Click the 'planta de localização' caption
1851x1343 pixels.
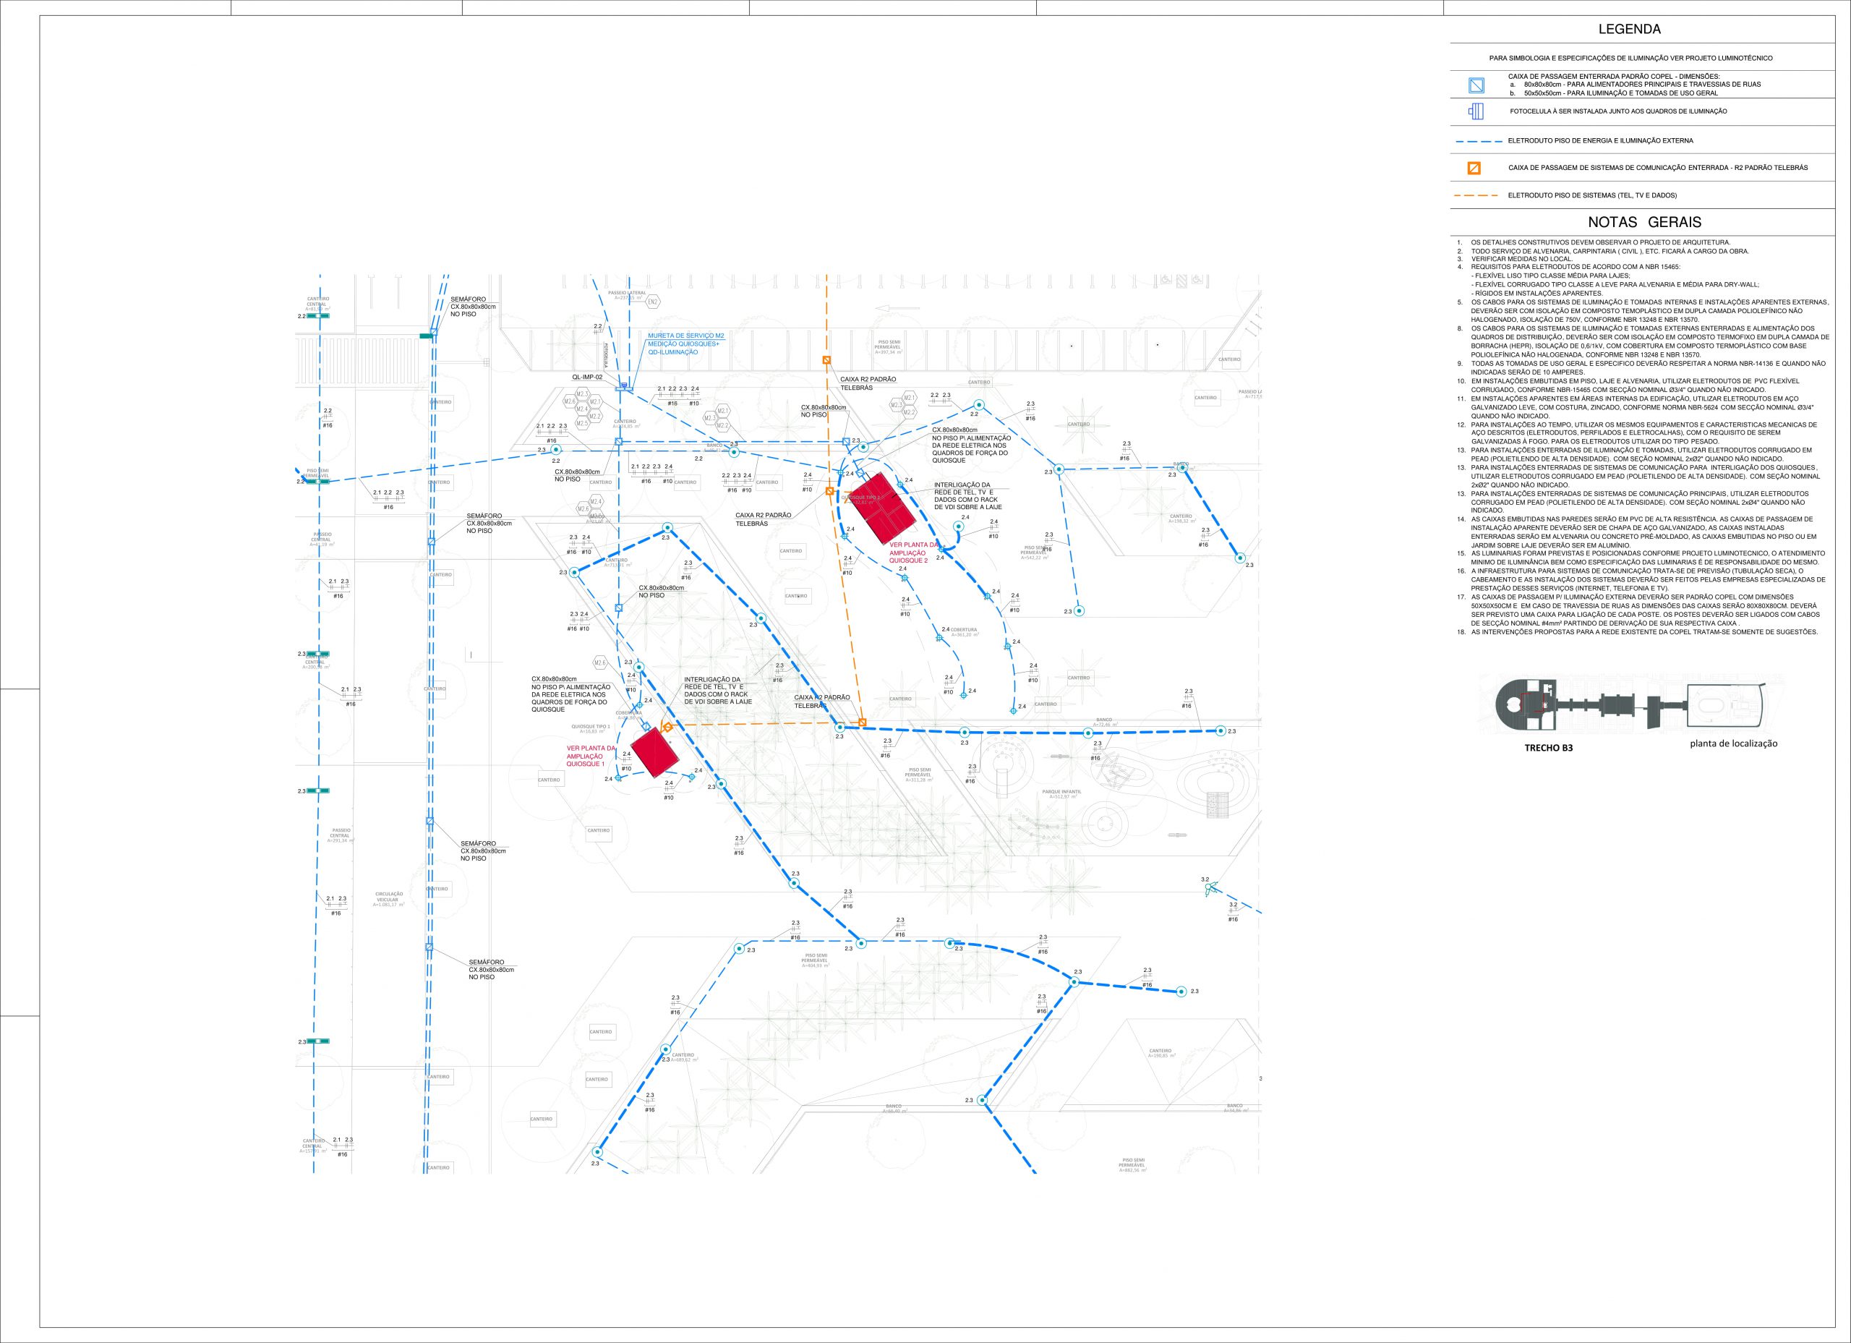(x=1733, y=743)
